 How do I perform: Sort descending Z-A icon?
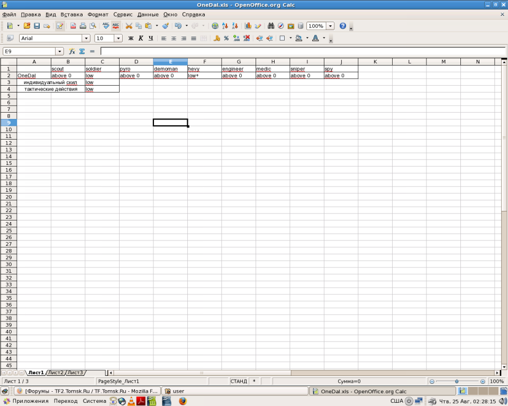coord(235,26)
